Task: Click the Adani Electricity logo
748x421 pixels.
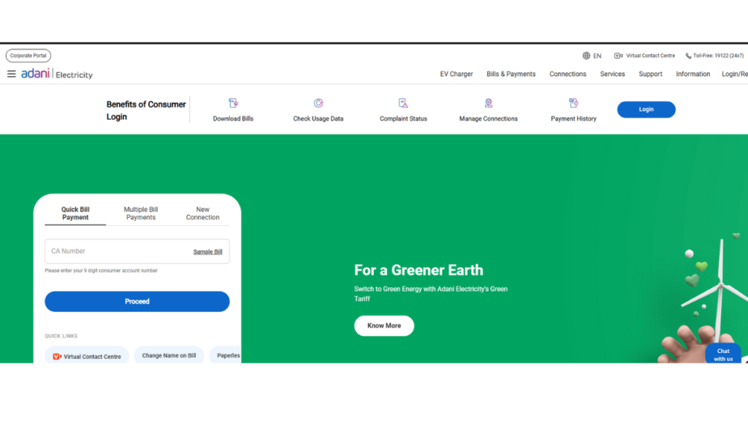Action: pos(57,74)
